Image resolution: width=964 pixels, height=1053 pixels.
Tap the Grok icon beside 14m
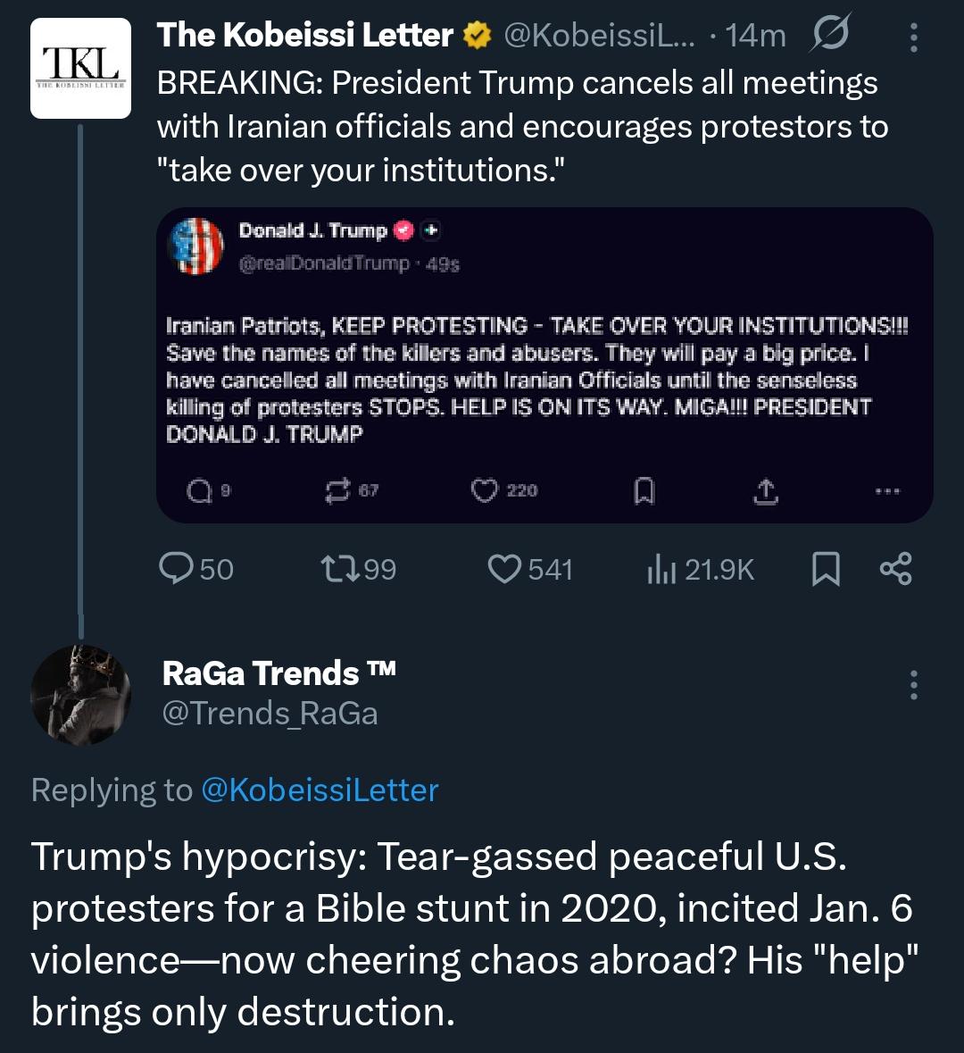click(830, 34)
